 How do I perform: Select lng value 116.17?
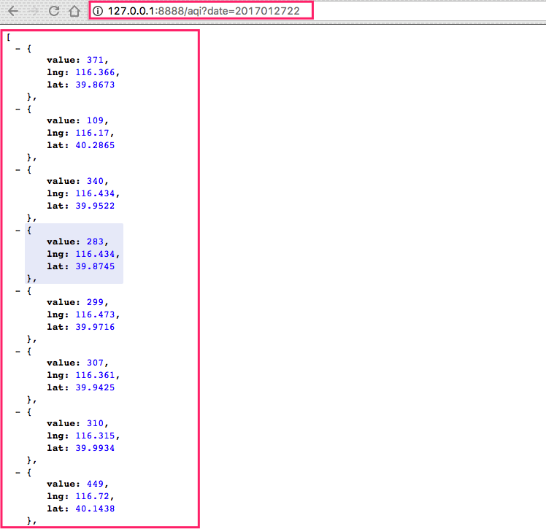coord(92,133)
